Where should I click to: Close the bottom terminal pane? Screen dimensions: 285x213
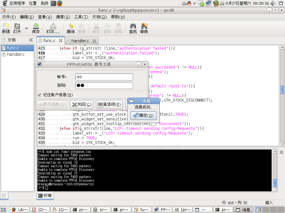click(281, 152)
